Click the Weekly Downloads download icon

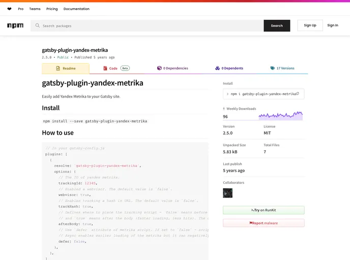tap(224, 109)
